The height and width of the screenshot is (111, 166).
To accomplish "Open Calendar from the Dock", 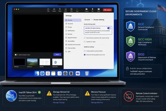I will [x=48, y=73].
